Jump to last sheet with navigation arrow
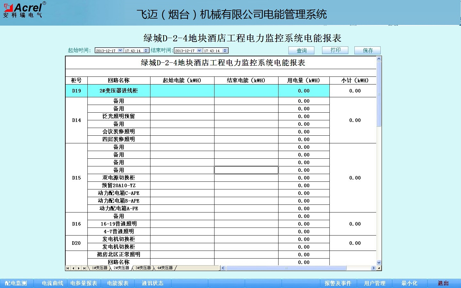This screenshot has height=288, width=461. (85, 268)
